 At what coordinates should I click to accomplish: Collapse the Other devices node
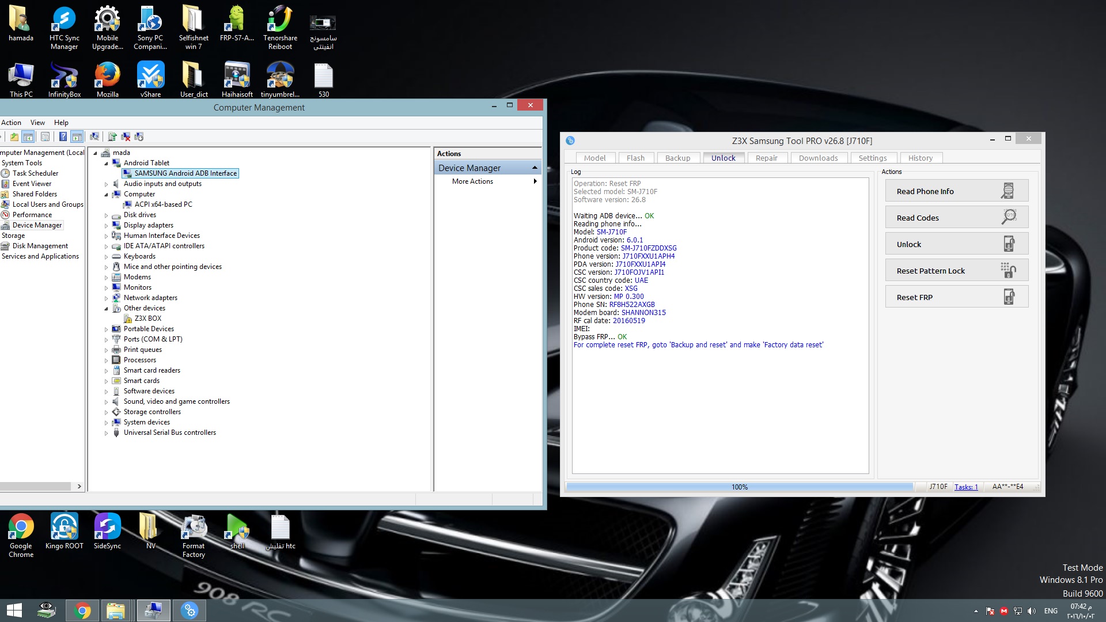(106, 309)
